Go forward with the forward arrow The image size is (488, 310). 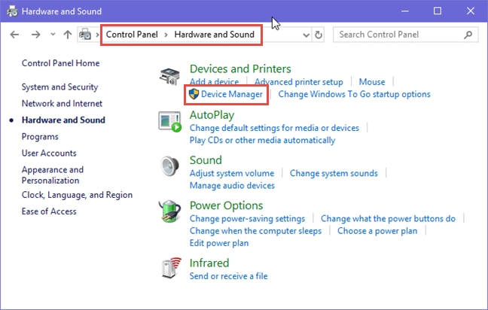36,35
